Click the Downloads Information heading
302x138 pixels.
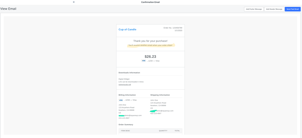coord(129,73)
